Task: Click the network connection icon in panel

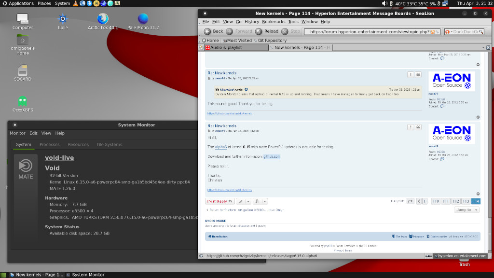Action: (x=445, y=3)
